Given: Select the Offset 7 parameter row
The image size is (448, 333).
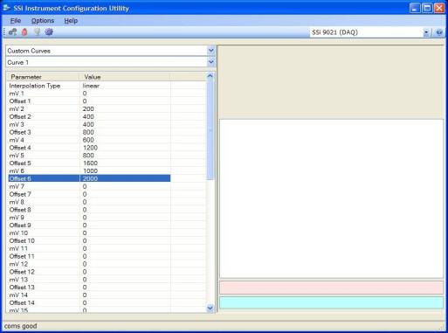Looking at the screenshot, I should [89, 194].
